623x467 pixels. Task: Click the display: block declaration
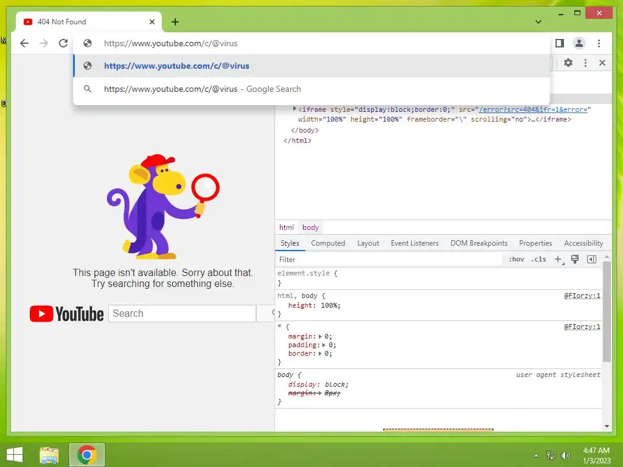tap(318, 384)
